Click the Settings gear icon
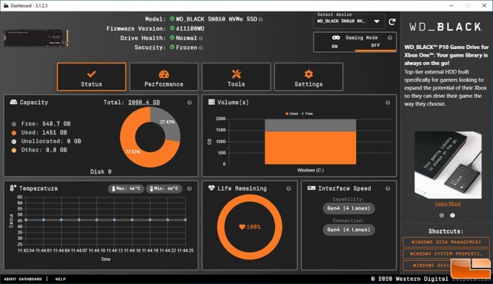 pos(309,74)
